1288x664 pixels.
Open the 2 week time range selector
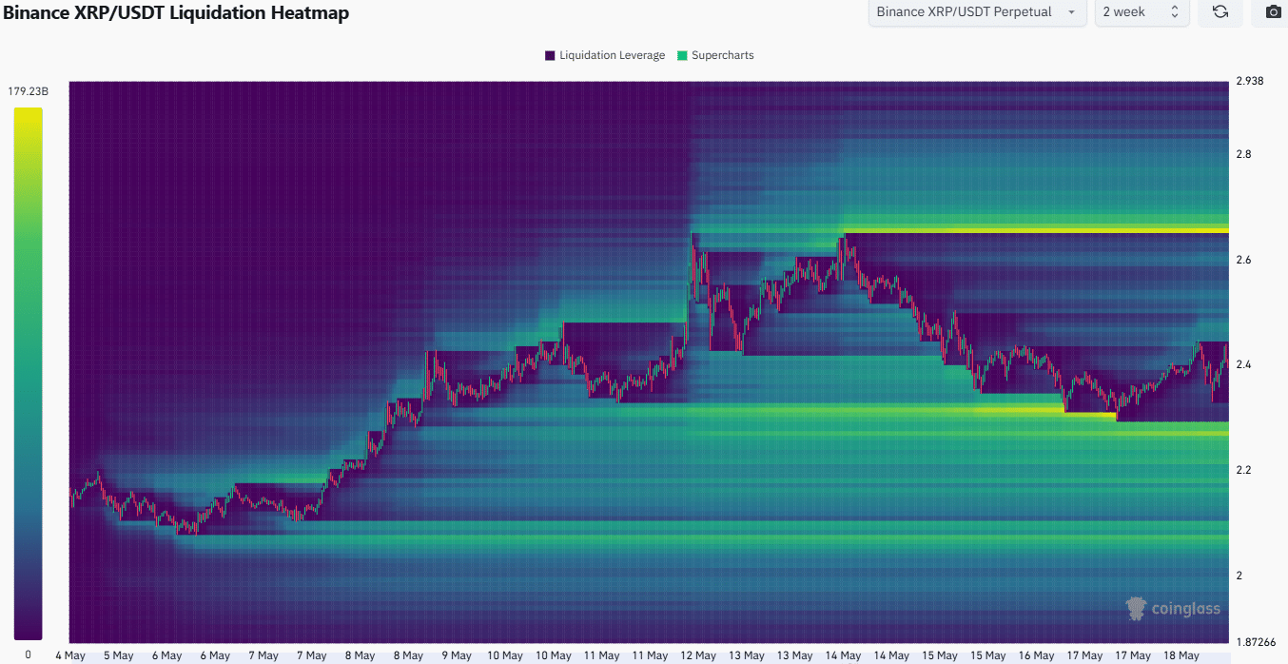pyautogui.click(x=1142, y=12)
